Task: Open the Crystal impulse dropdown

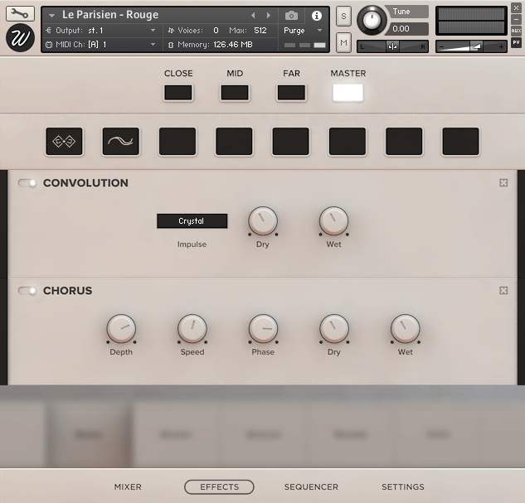Action: 192,221
